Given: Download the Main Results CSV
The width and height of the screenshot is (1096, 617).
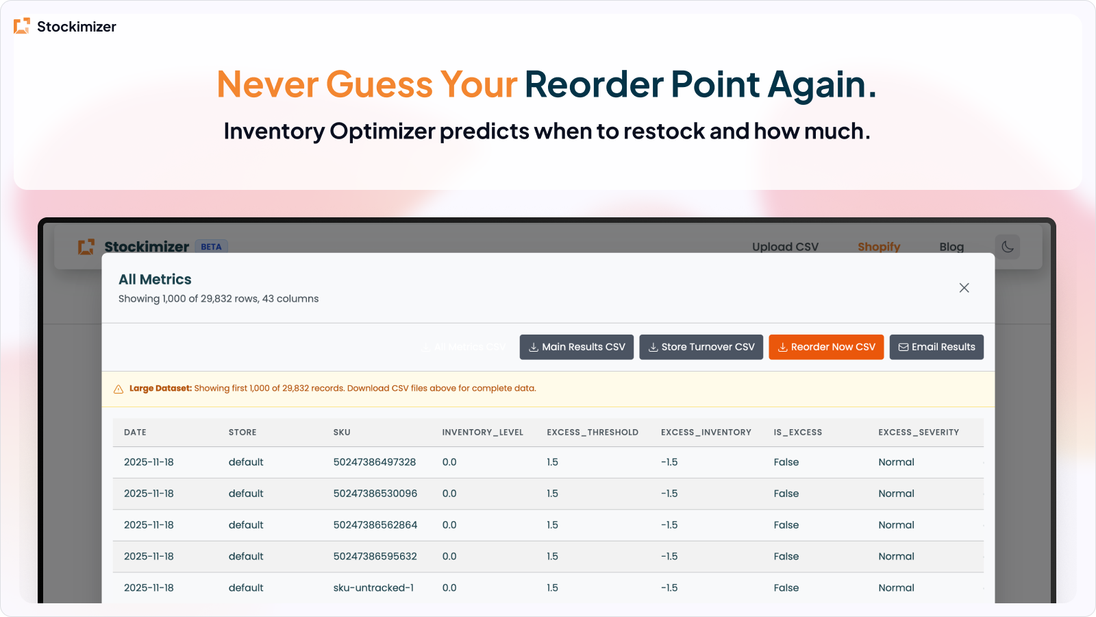Looking at the screenshot, I should pyautogui.click(x=576, y=347).
